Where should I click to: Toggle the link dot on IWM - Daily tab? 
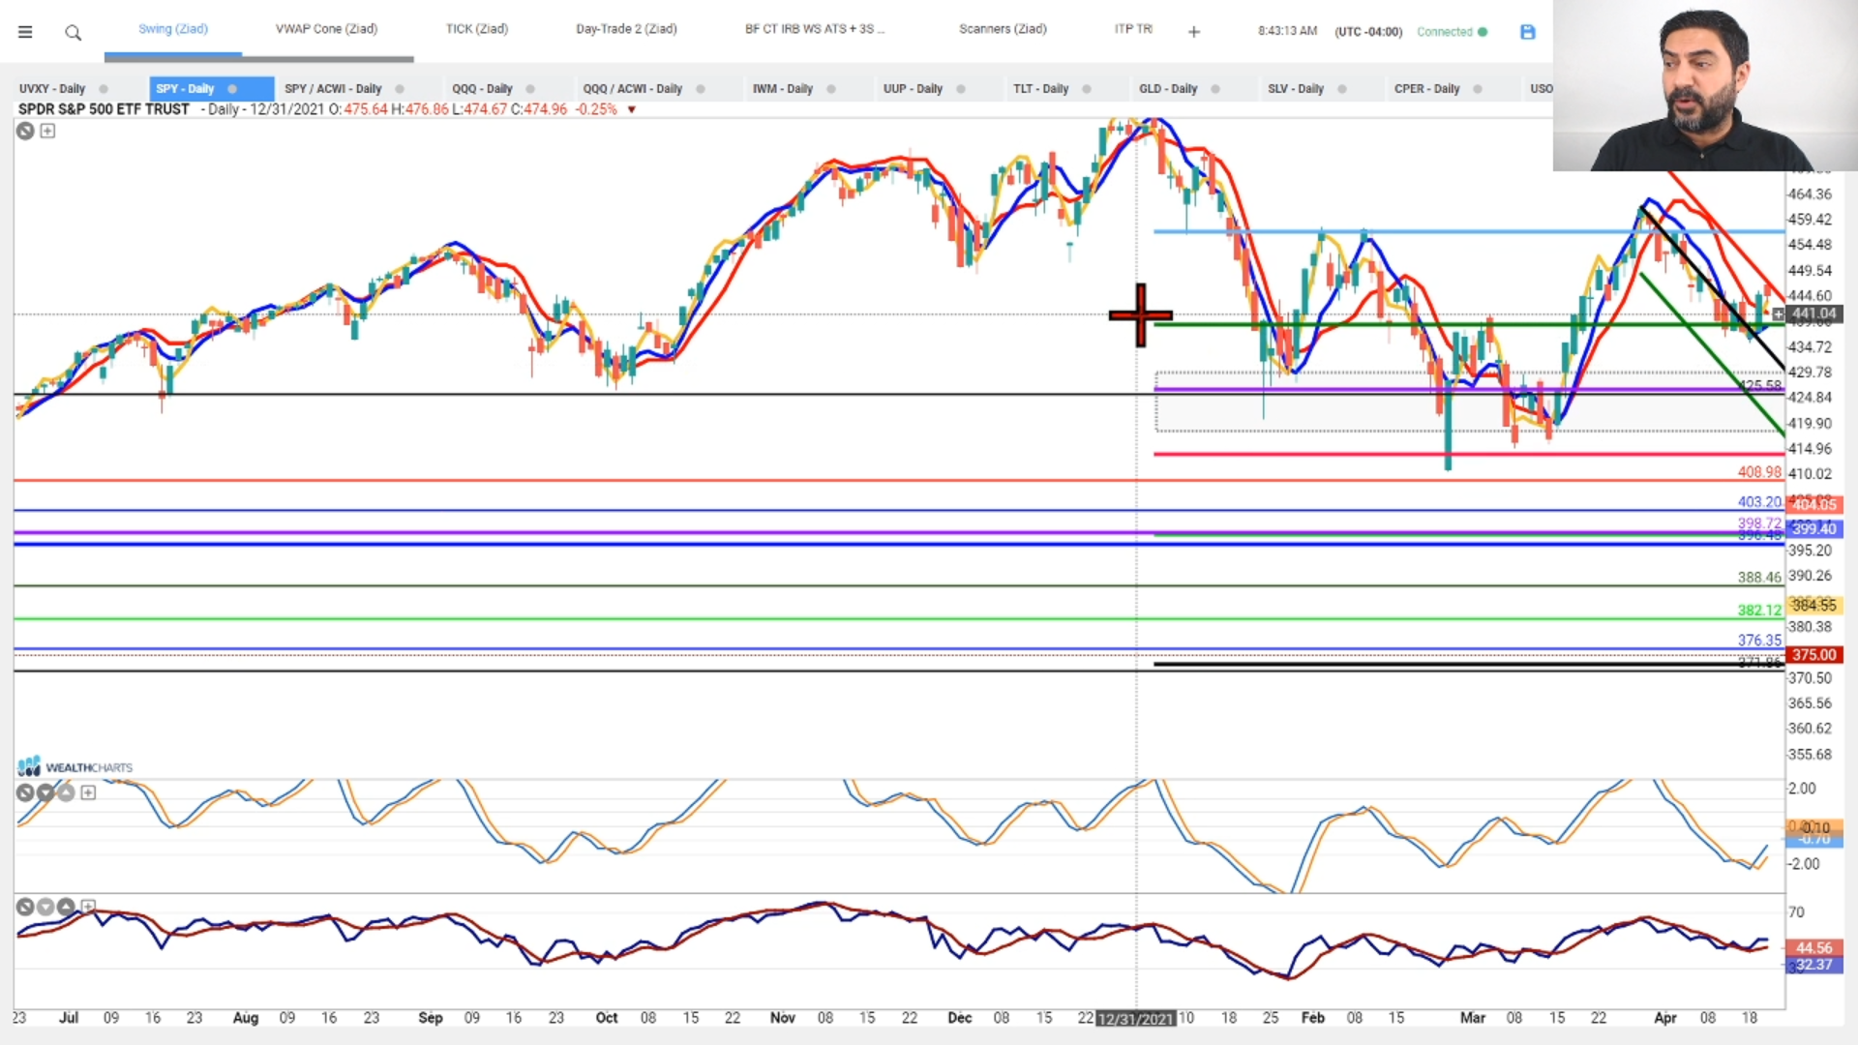pos(831,89)
